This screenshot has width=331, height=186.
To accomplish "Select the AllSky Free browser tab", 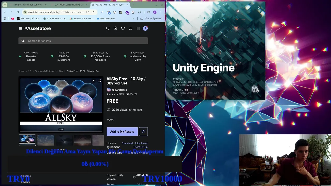I will click(110, 5).
